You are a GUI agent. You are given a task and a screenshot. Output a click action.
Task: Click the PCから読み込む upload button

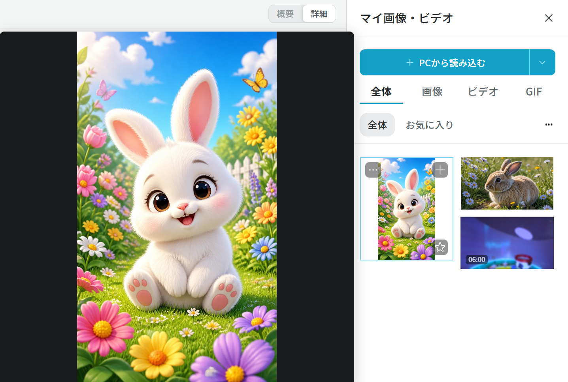(444, 62)
